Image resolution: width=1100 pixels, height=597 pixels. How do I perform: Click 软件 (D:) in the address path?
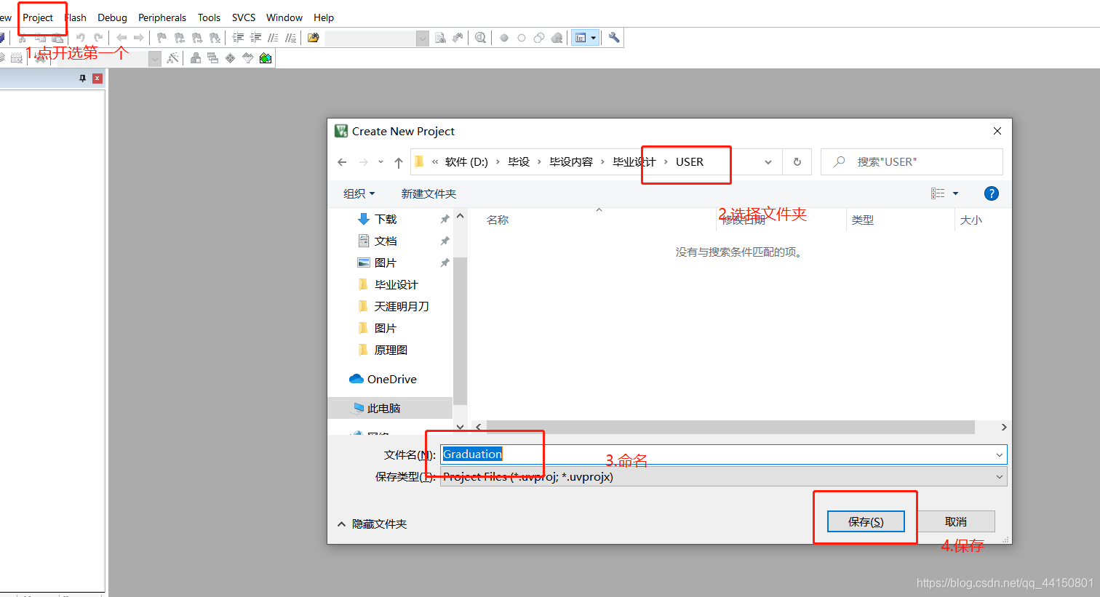tap(466, 162)
